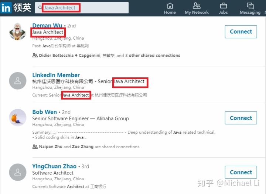Image resolution: width=266 pixels, height=194 pixels.
Task: Click shared connections icon under Deman Wu
Action: (x=35, y=55)
